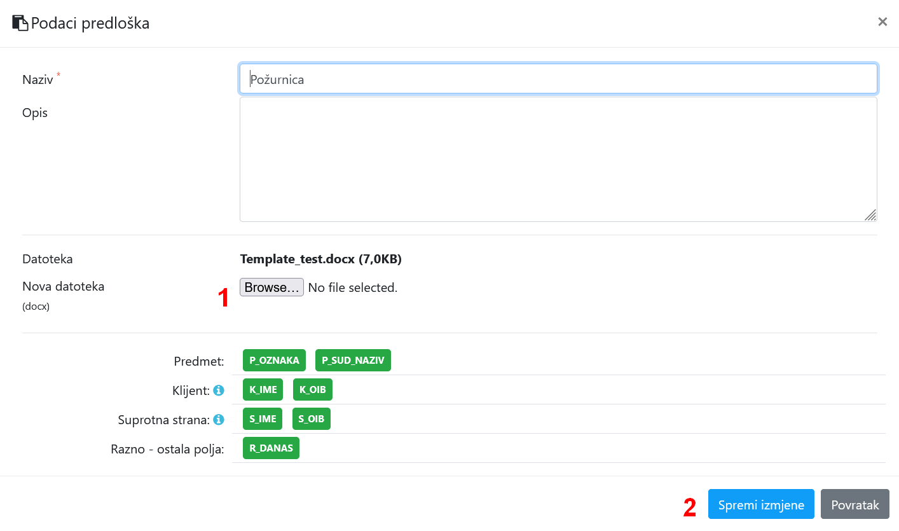The width and height of the screenshot is (899, 531).
Task: Save changes with Spremi izmjene
Action: (x=761, y=505)
